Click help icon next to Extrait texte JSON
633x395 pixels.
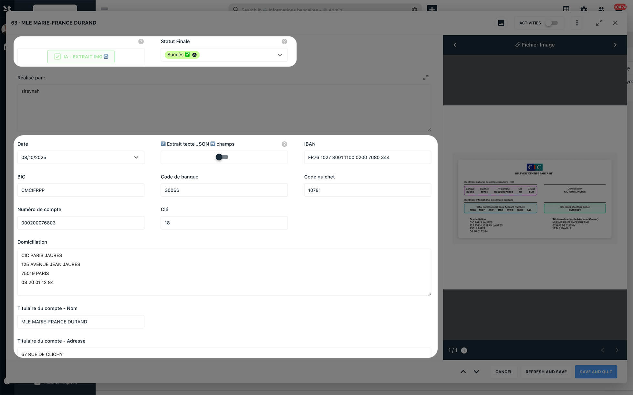pos(284,144)
